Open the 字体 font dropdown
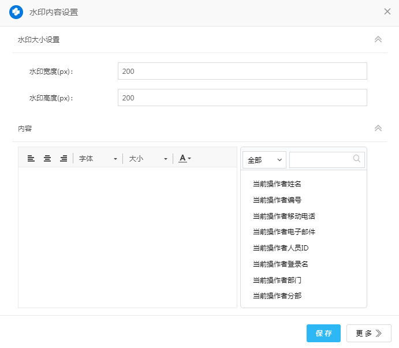This screenshot has height=348, width=399. point(98,158)
